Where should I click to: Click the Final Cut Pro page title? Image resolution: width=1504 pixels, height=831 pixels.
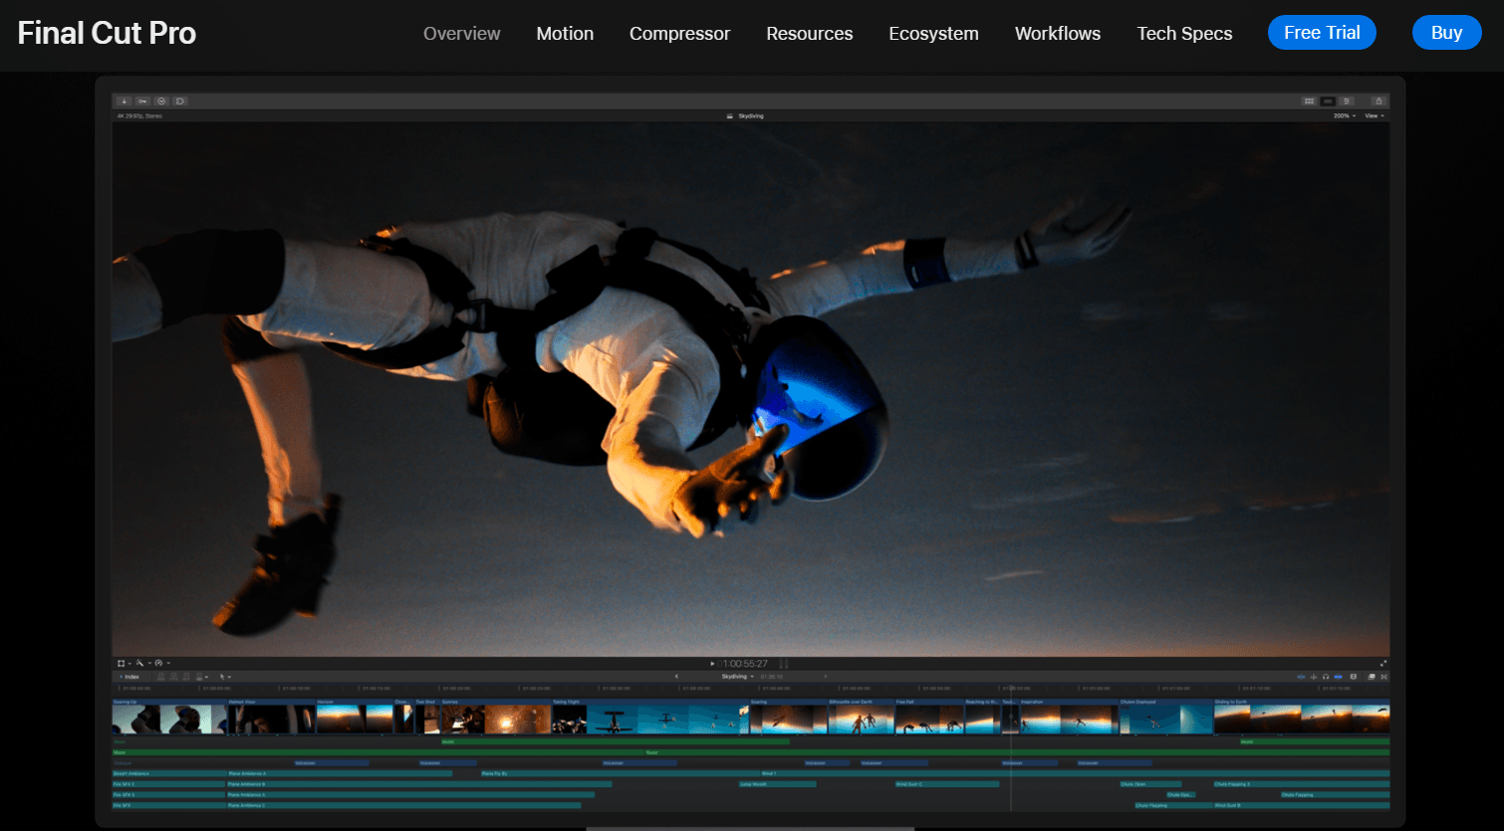coord(107,33)
